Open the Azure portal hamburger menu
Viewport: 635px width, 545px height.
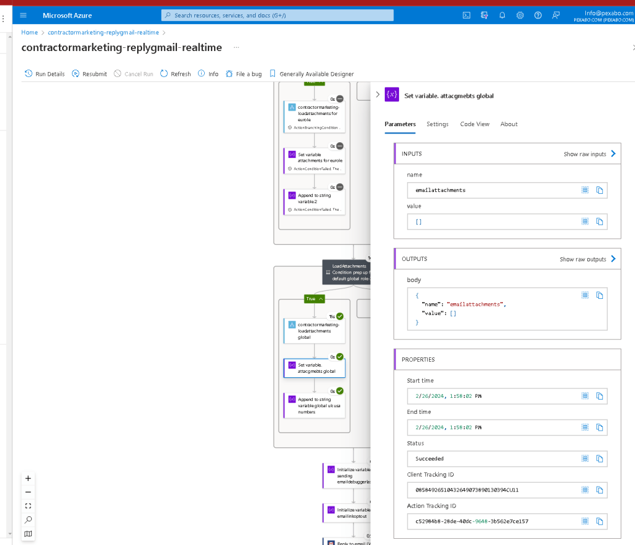23,16
